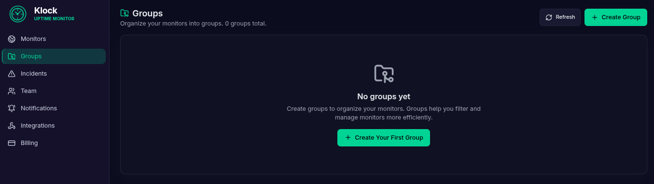This screenshot has width=654, height=184.
Task: Select Groups in the sidebar
Action: (x=54, y=56)
